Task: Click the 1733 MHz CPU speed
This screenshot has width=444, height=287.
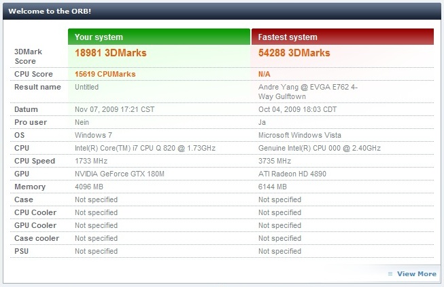Action: [91, 161]
